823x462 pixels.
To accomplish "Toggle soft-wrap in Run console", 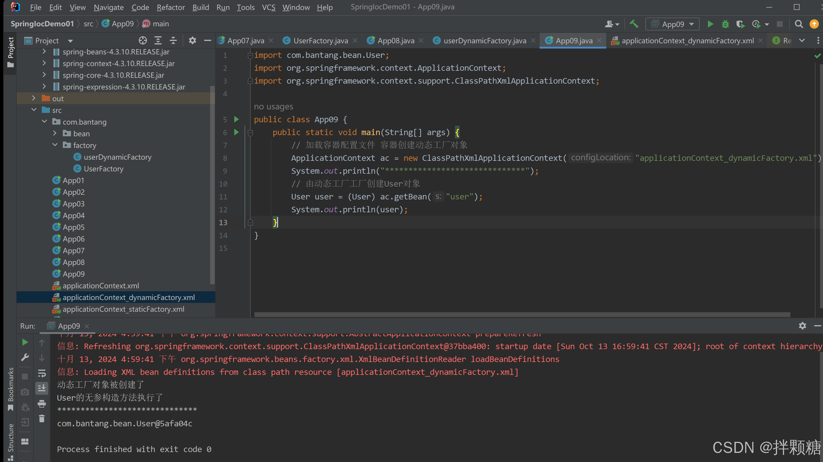I will tap(42, 373).
